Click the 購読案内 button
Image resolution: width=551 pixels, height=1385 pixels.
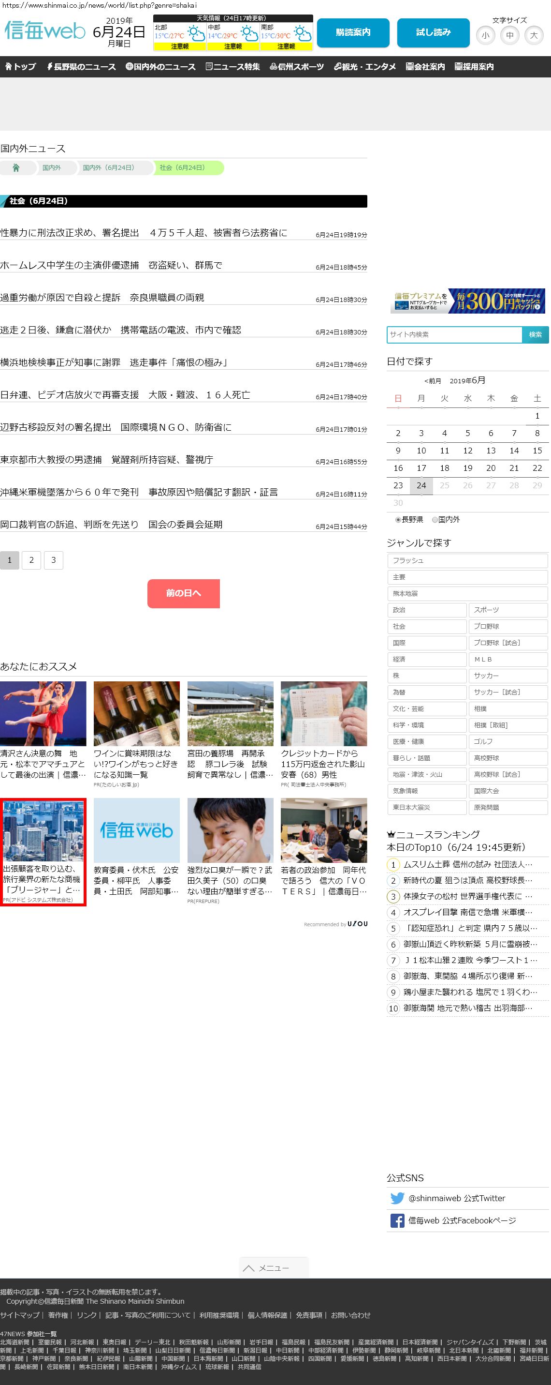(353, 33)
